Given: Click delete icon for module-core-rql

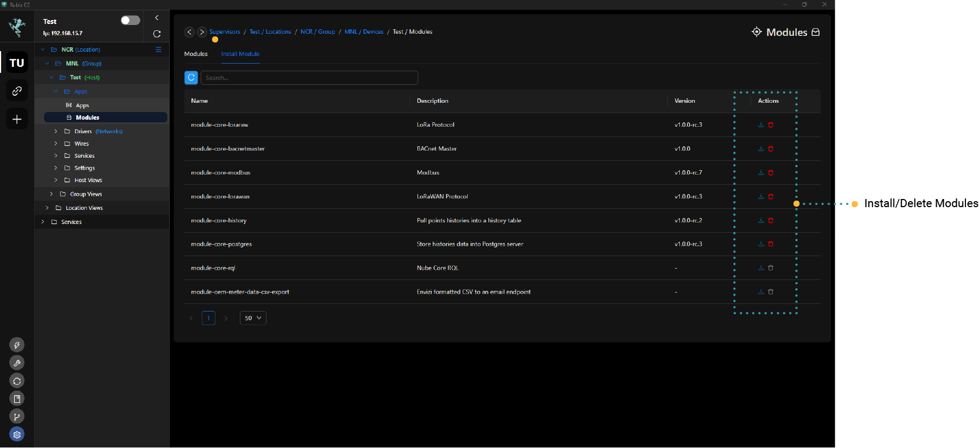Looking at the screenshot, I should [x=771, y=267].
